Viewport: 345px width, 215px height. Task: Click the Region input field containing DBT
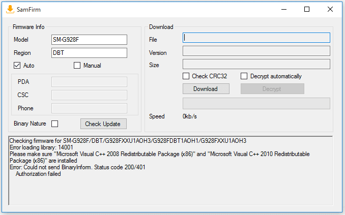[x=89, y=53]
